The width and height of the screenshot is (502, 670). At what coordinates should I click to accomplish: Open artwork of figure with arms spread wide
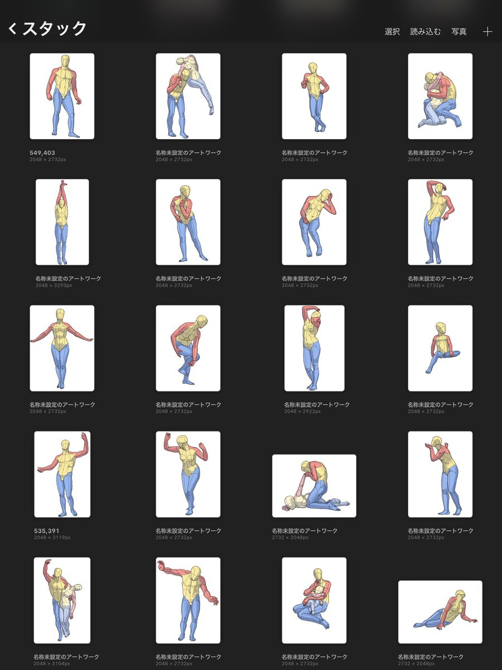click(x=62, y=348)
